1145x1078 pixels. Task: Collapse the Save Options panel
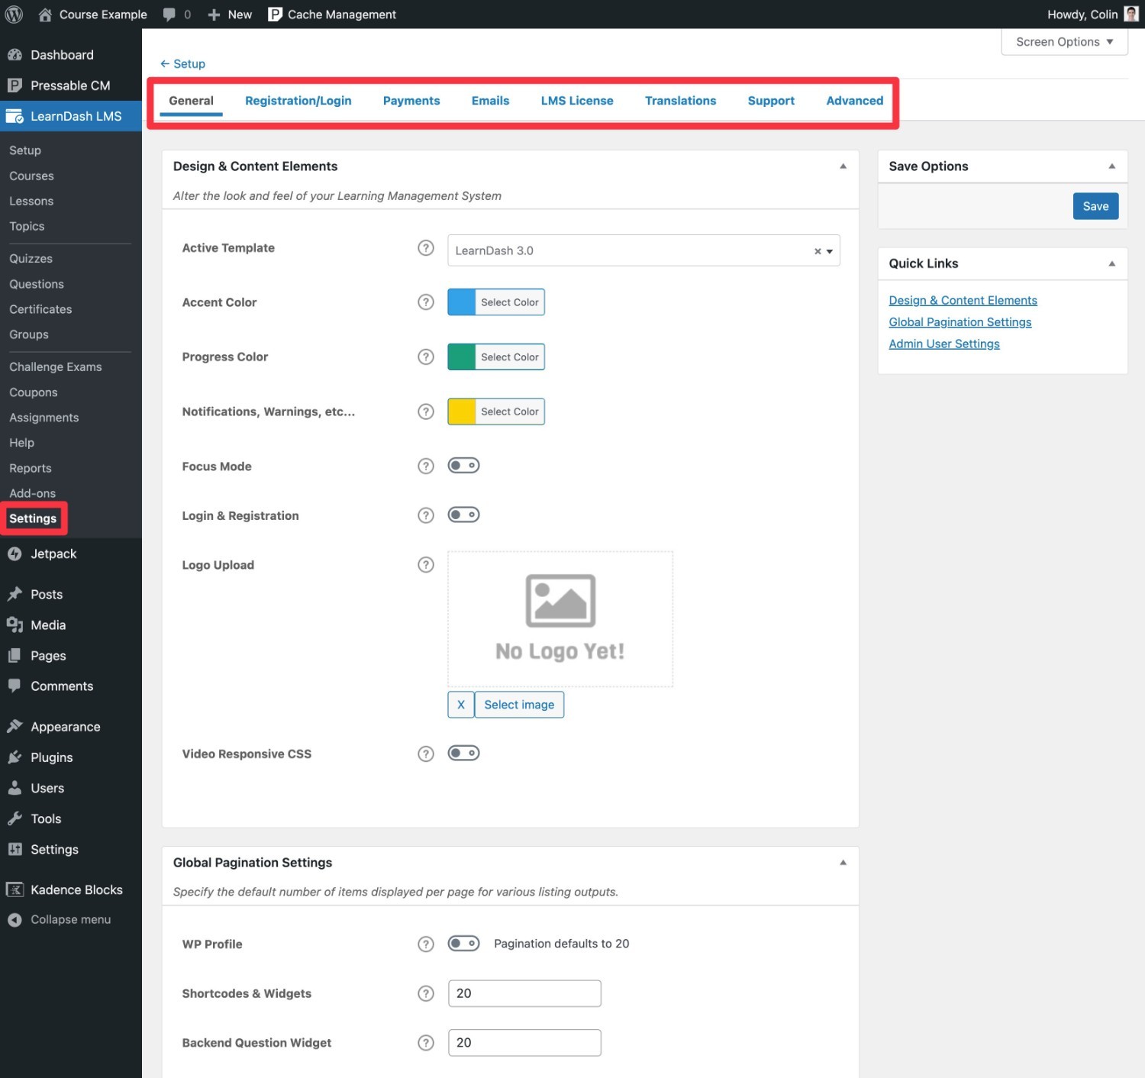point(1111,166)
